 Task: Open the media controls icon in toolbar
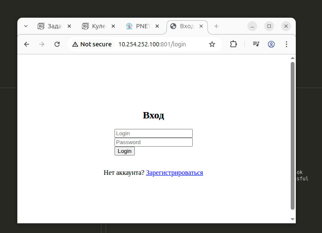click(x=256, y=44)
